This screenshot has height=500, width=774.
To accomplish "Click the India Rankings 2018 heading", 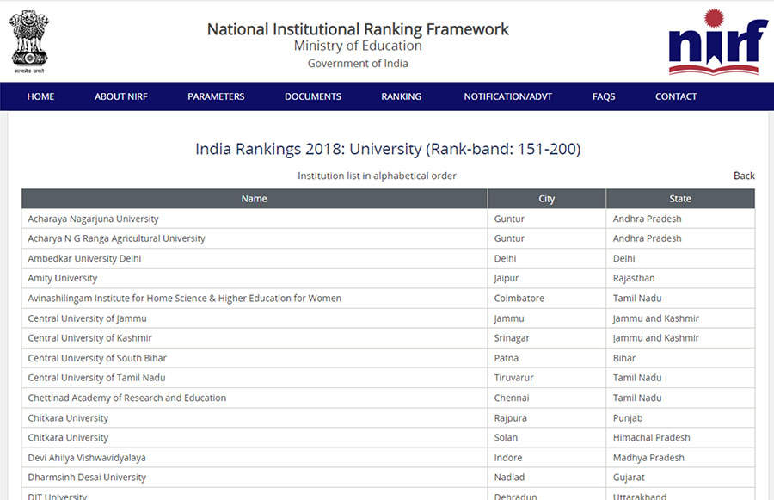I will 388,149.
